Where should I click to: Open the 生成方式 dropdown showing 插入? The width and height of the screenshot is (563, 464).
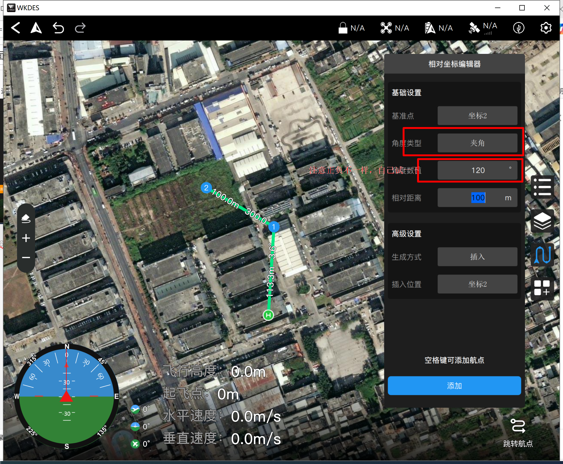[477, 257]
